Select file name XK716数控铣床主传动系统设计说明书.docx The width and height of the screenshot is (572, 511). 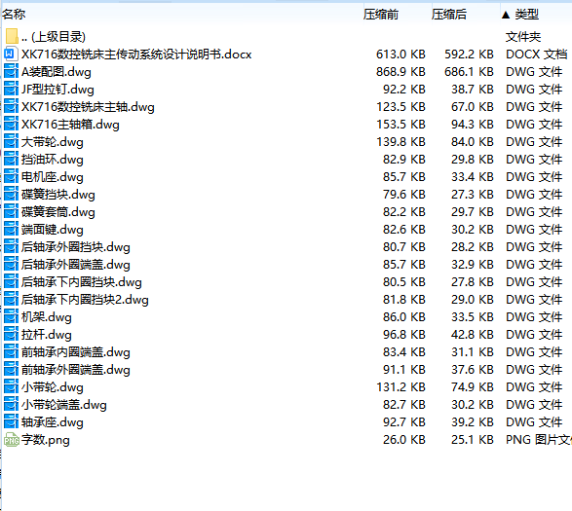click(x=136, y=55)
